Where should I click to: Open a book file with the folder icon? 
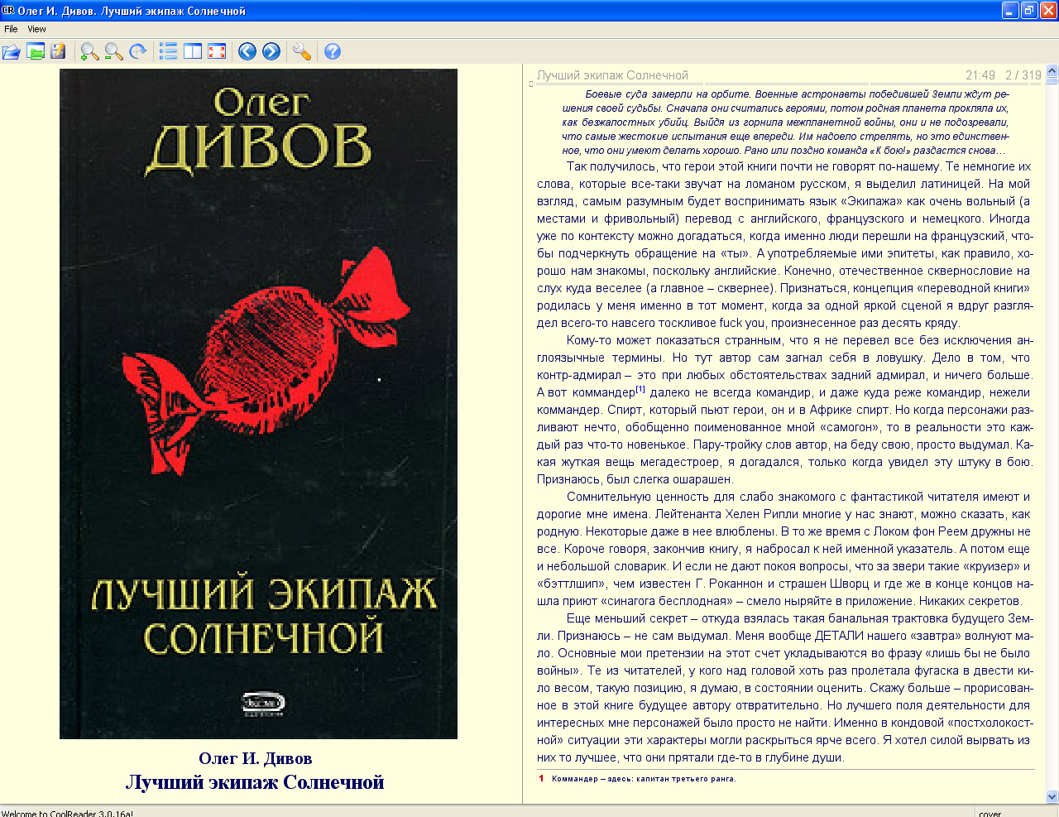(x=12, y=51)
